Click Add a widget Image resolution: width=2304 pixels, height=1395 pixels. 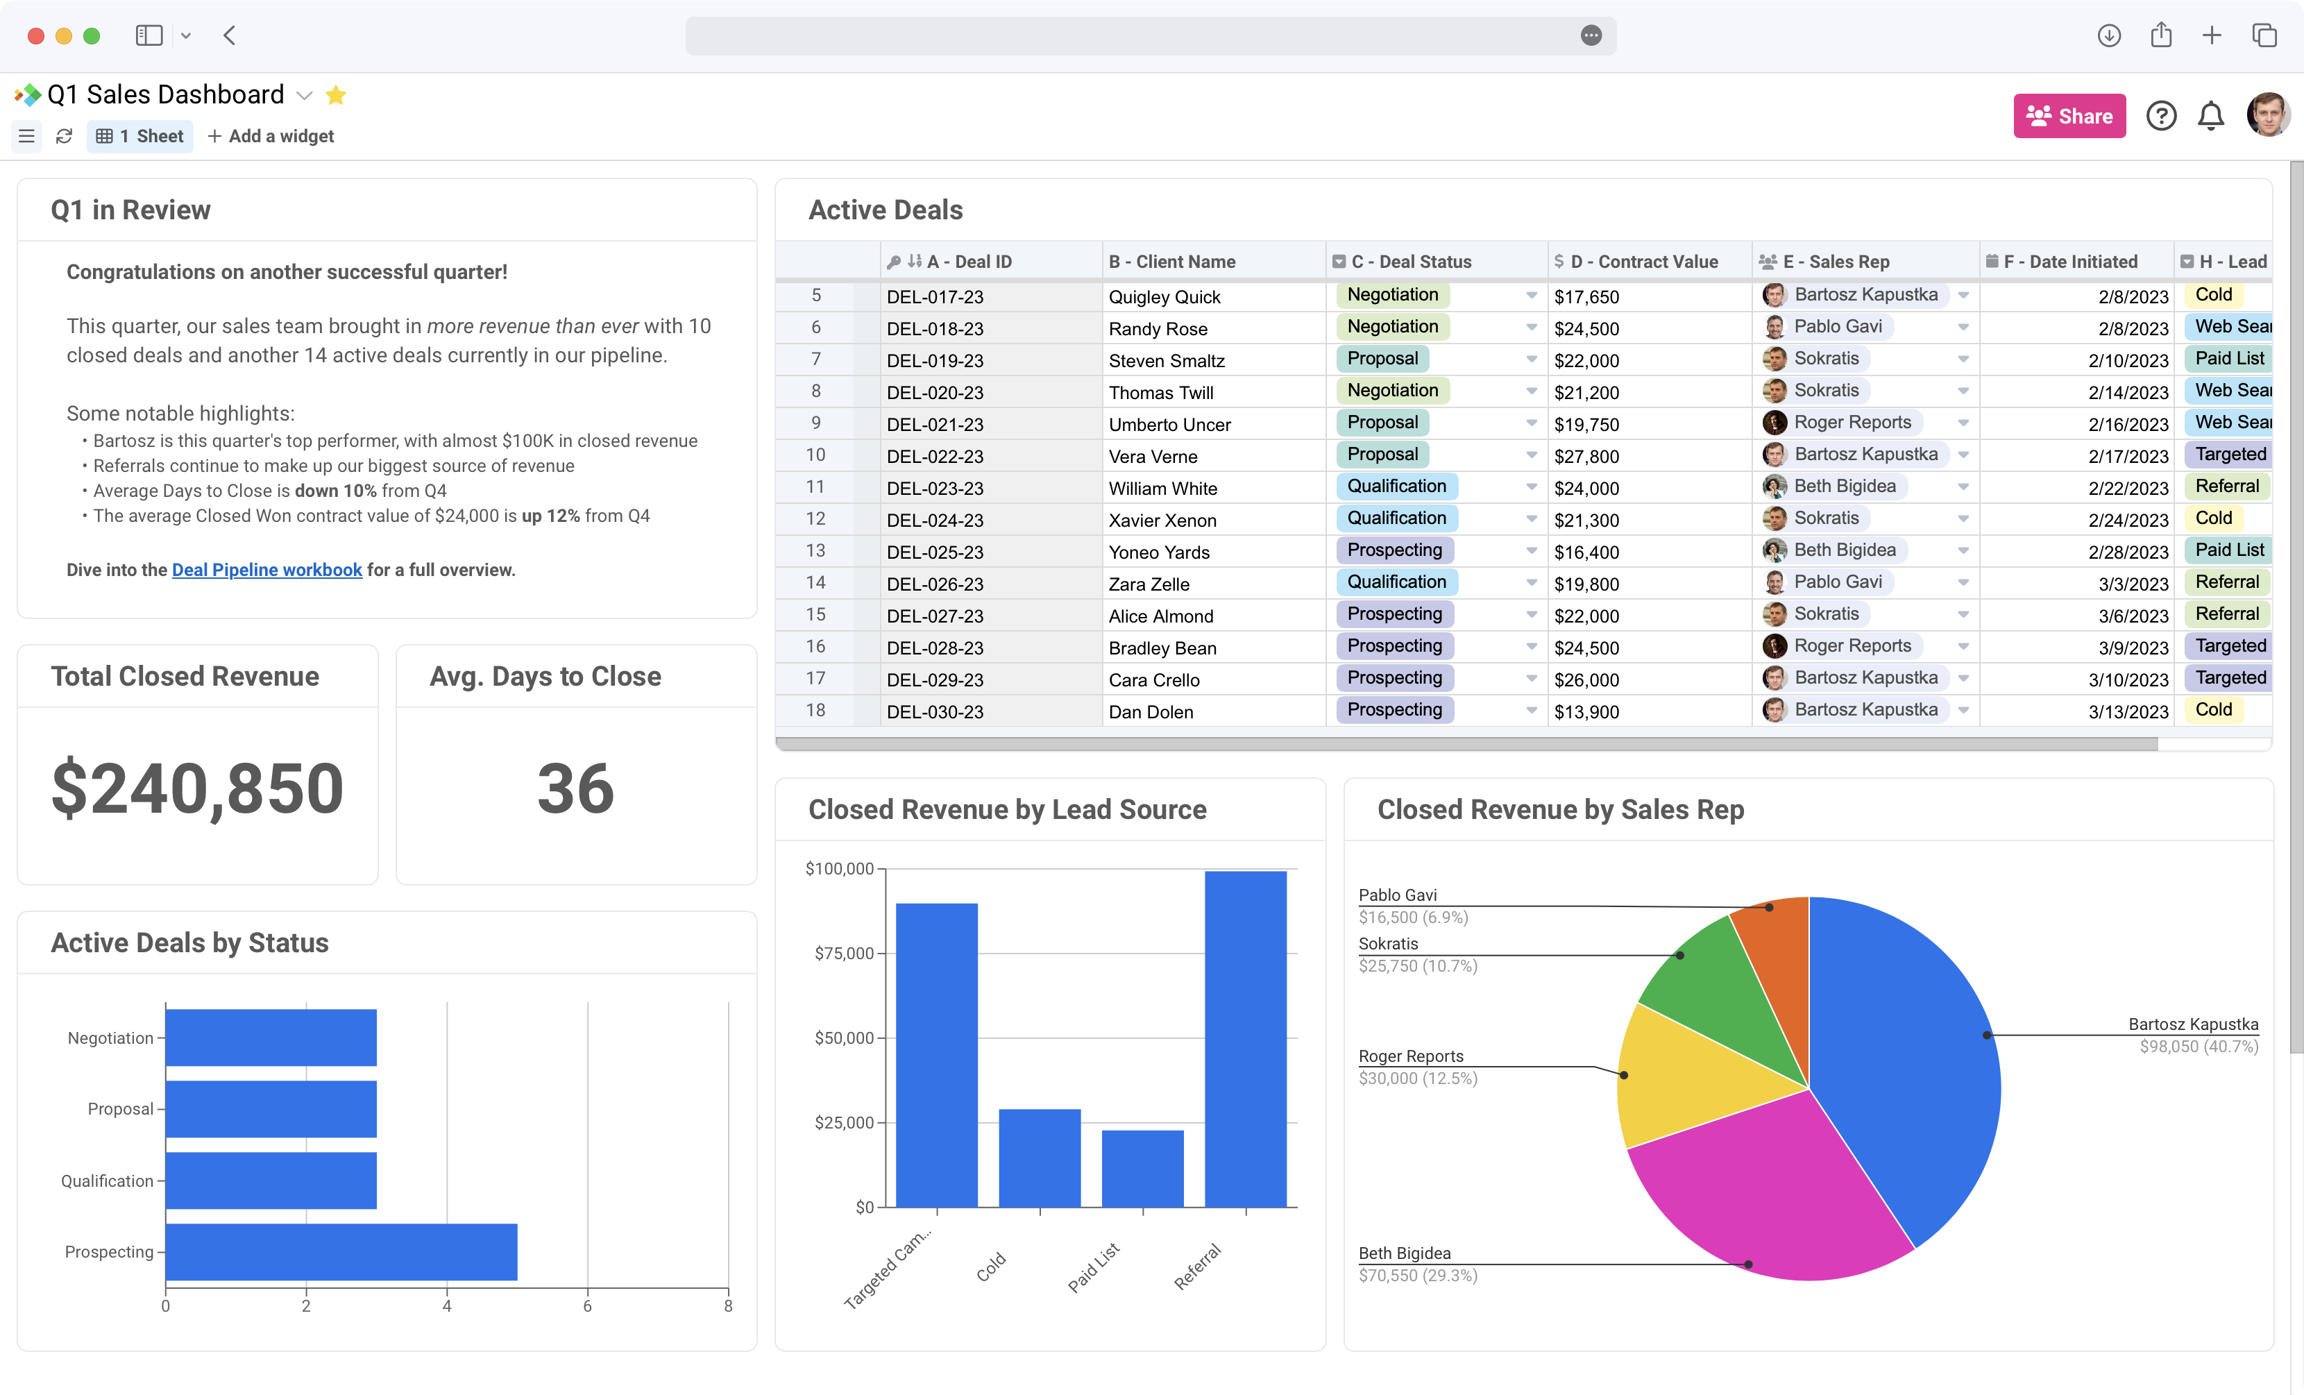tap(270, 137)
